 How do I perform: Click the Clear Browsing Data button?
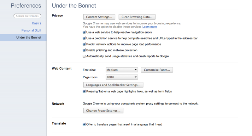tap(137, 17)
